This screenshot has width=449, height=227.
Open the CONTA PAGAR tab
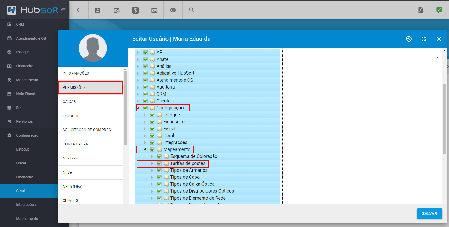(91, 144)
